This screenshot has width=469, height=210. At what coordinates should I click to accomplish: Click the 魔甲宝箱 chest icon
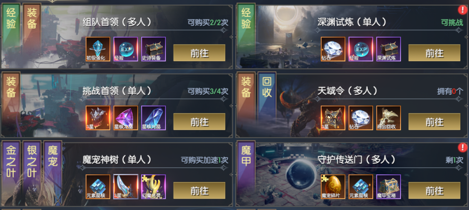[x=388, y=187]
